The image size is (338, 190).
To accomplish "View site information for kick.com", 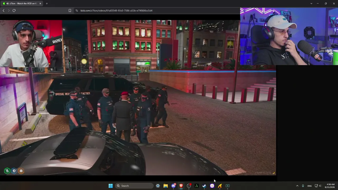I will [x=77, y=11].
